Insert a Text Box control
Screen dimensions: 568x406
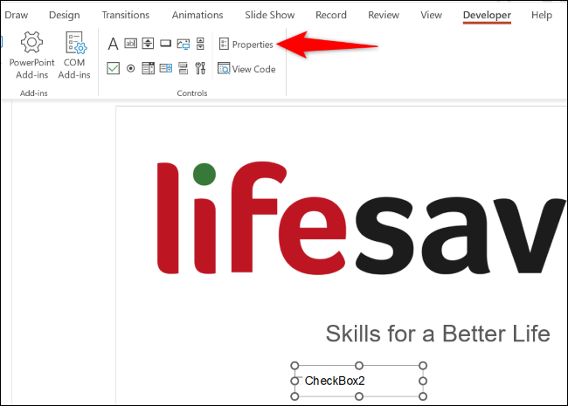(x=131, y=44)
